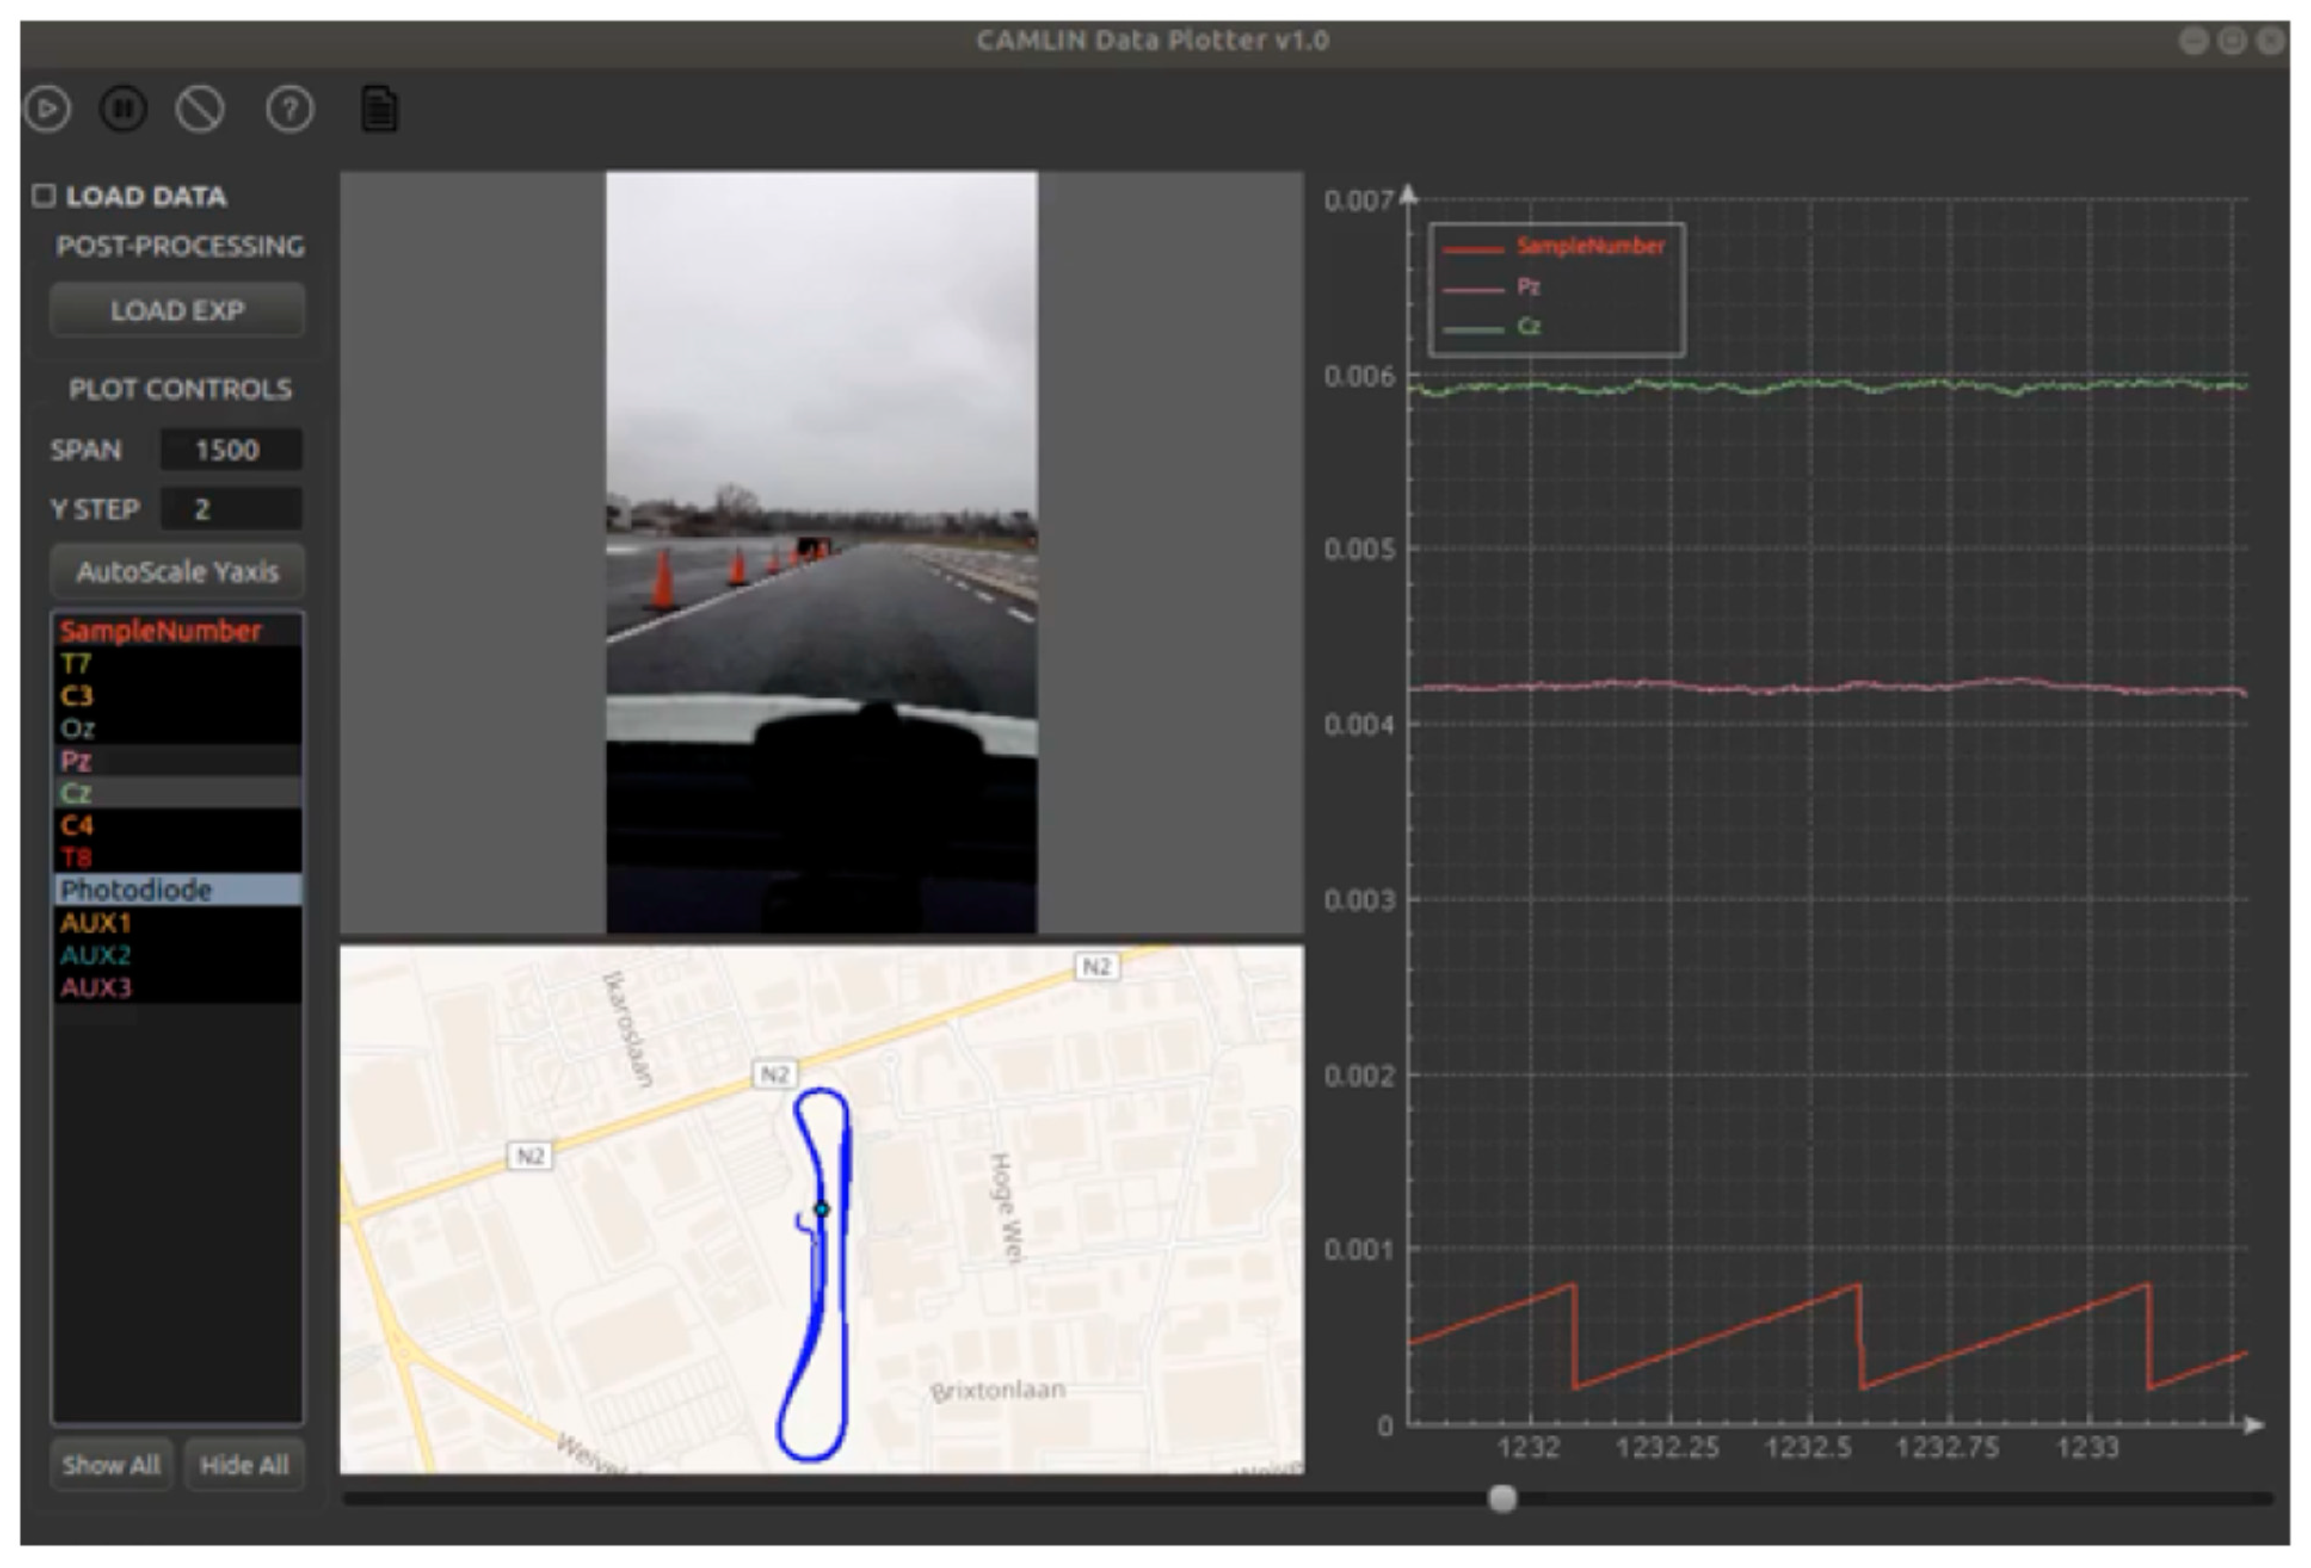Select Photodiode channel in the list
The height and width of the screenshot is (1568, 2311).
(176, 890)
